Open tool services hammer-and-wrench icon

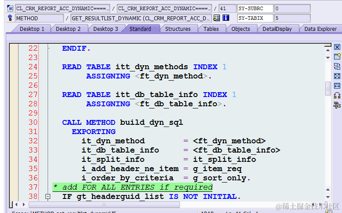click(x=337, y=105)
